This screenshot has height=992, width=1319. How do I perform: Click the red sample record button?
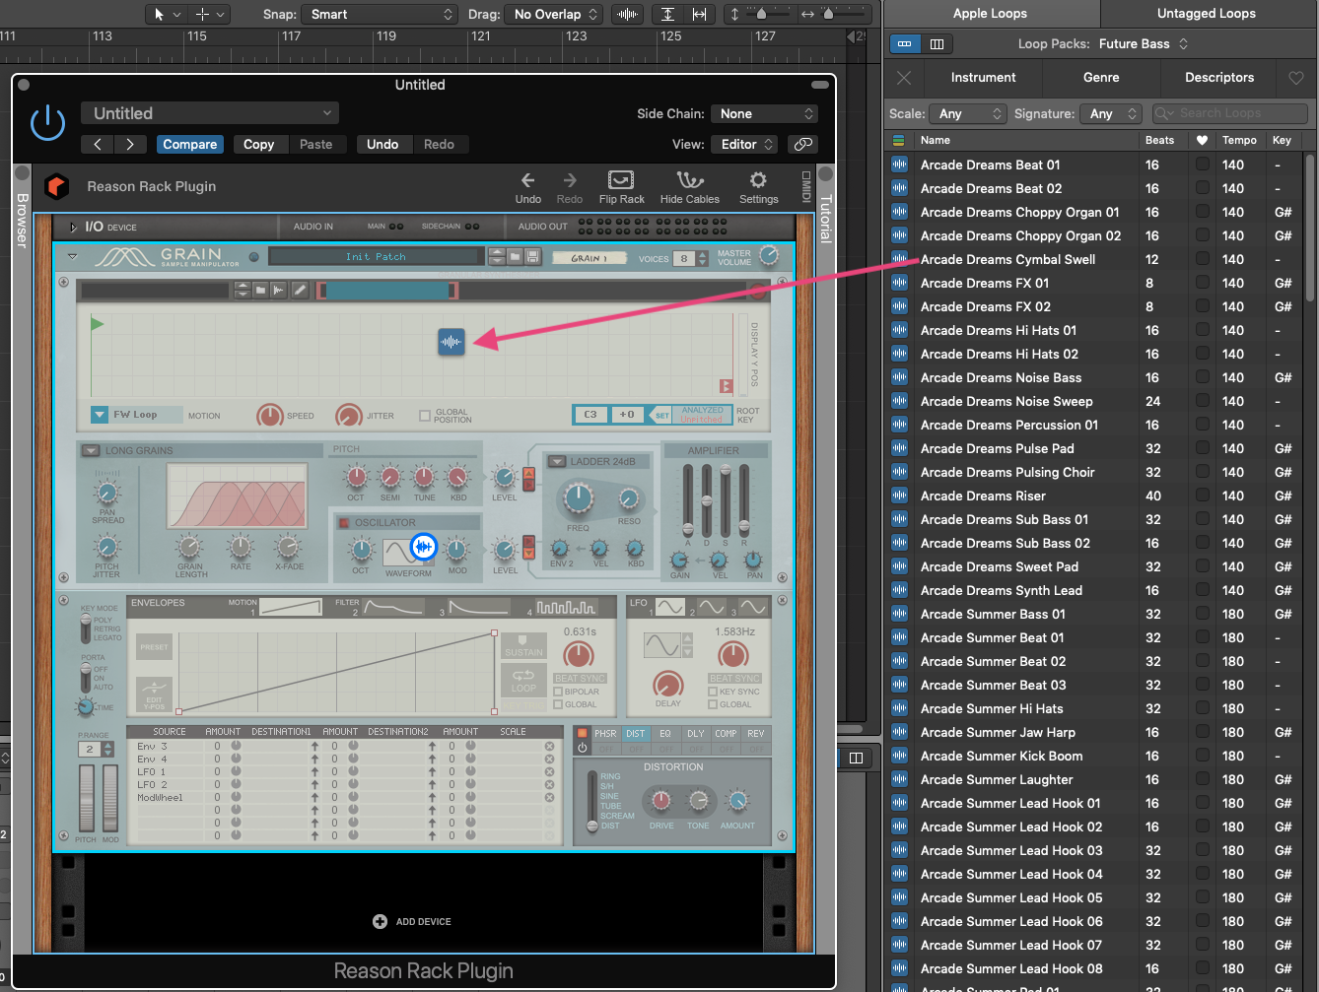(757, 291)
